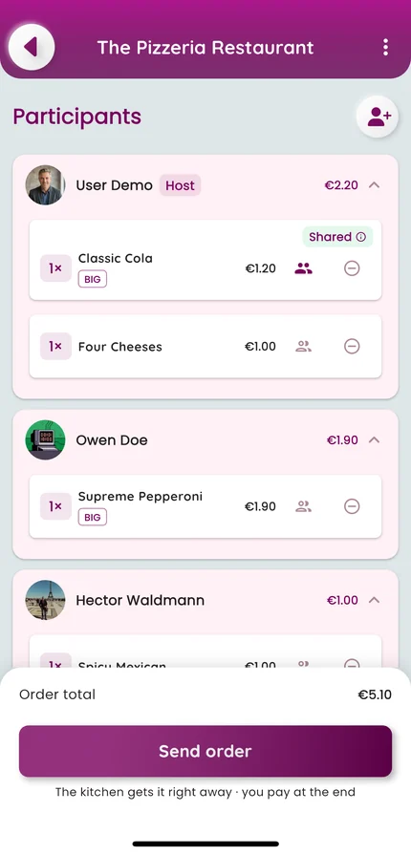This screenshot has height=855, width=411.
Task: Open the three-dot options menu
Action: pyautogui.click(x=385, y=48)
